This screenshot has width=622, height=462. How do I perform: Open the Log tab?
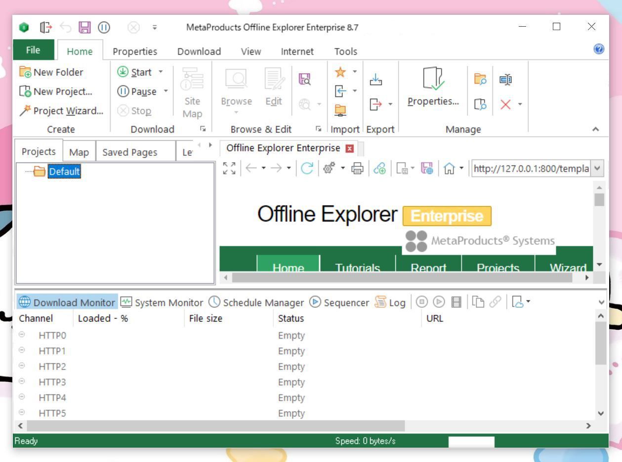[390, 302]
